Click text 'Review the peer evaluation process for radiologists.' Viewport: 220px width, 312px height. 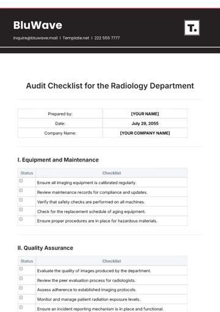86,280
